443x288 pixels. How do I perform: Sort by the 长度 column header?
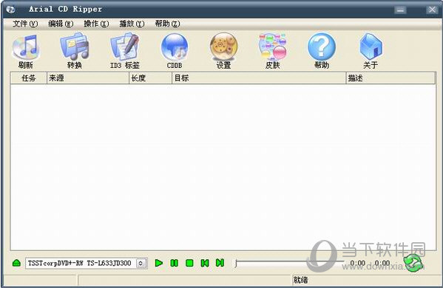[x=150, y=78]
